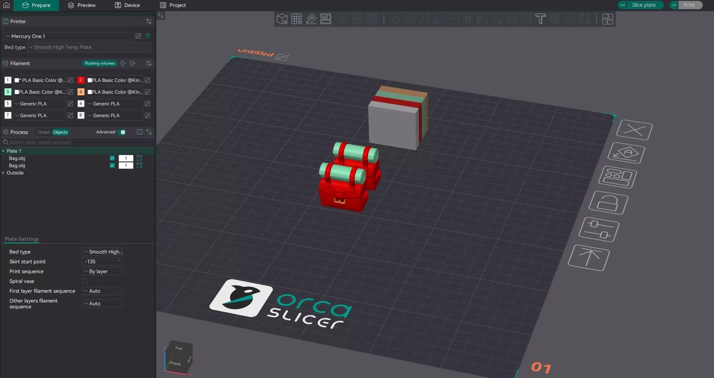The height and width of the screenshot is (378, 714).
Task: Click the green Wi-Fi printer connection icon
Action: 148,36
